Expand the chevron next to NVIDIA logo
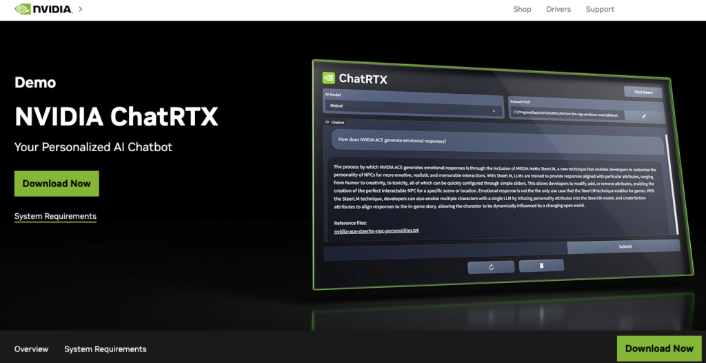Viewport: 706px width, 363px height. [81, 8]
